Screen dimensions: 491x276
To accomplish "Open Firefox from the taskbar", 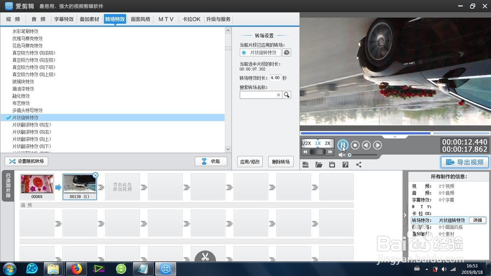I will click(x=76, y=269).
